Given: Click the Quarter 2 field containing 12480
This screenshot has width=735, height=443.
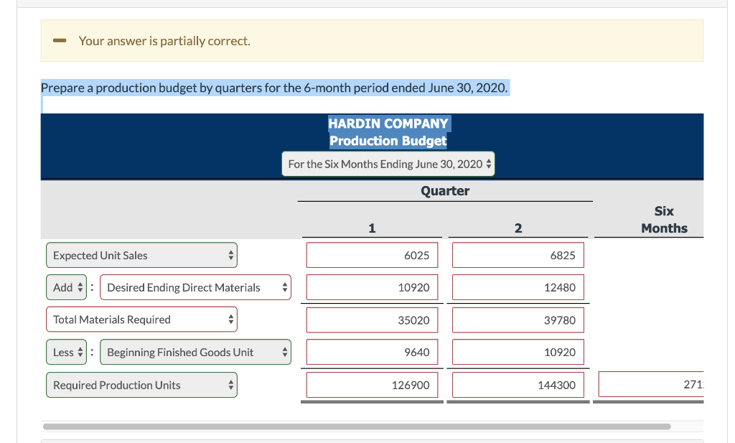Looking at the screenshot, I should point(518,287).
